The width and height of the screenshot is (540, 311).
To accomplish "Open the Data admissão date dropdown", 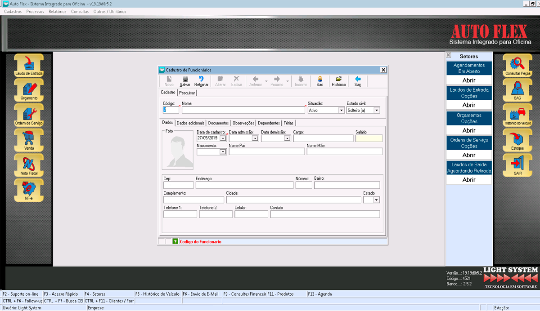I will [x=255, y=138].
